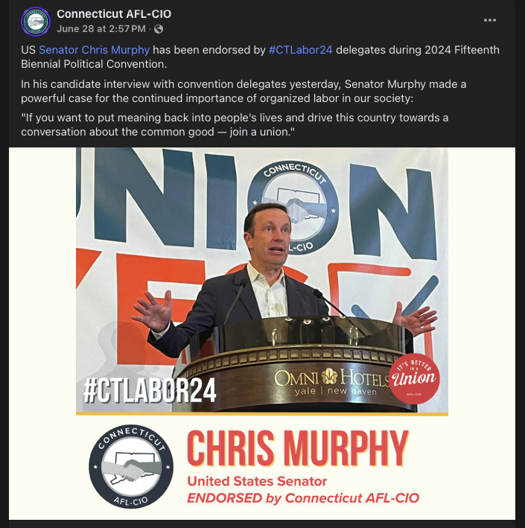Click the Connecticut AFL-CIO seal on the banner

click(x=294, y=206)
